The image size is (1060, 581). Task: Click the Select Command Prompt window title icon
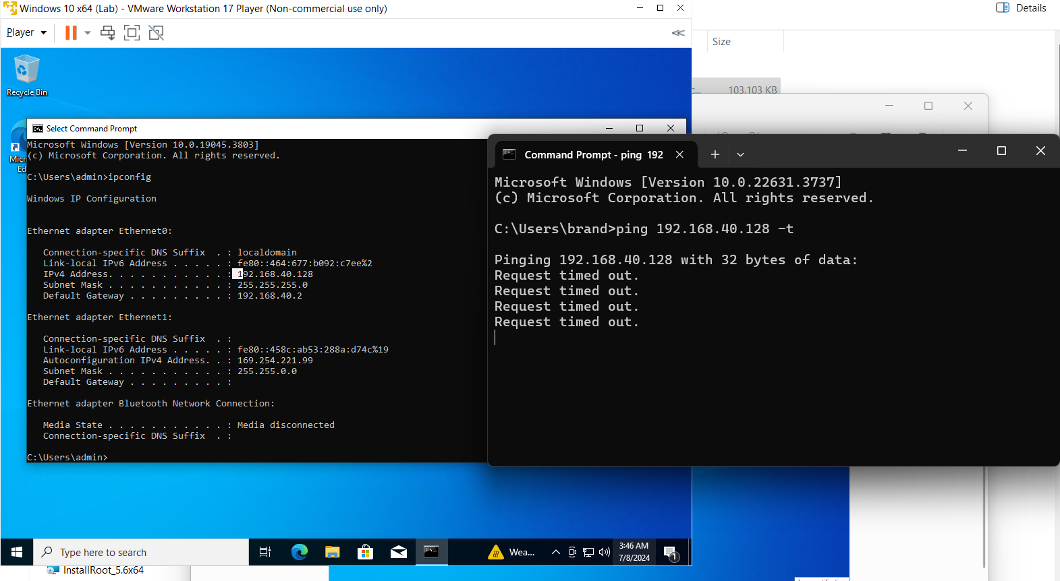(x=38, y=129)
